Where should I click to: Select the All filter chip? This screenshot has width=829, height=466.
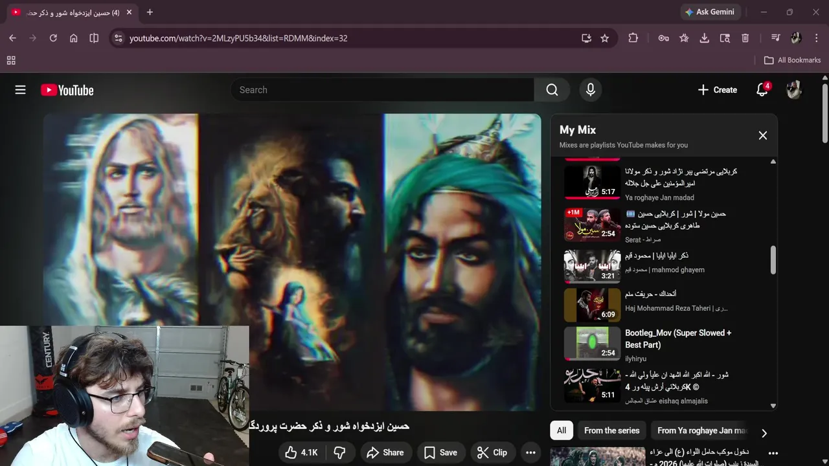click(562, 430)
